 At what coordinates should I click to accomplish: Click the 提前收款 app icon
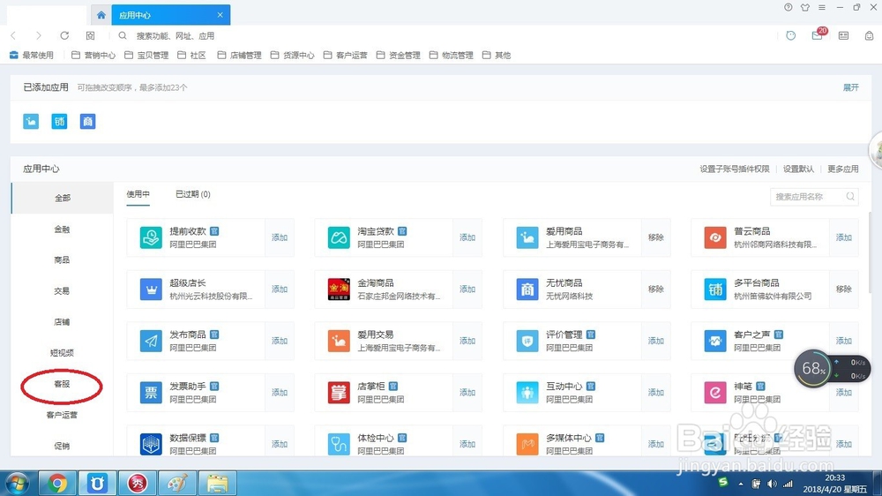pyautogui.click(x=151, y=237)
